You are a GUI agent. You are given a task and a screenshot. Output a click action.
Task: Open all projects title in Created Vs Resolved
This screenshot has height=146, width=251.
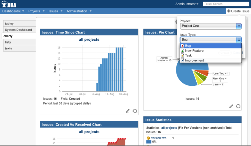pos(89,132)
